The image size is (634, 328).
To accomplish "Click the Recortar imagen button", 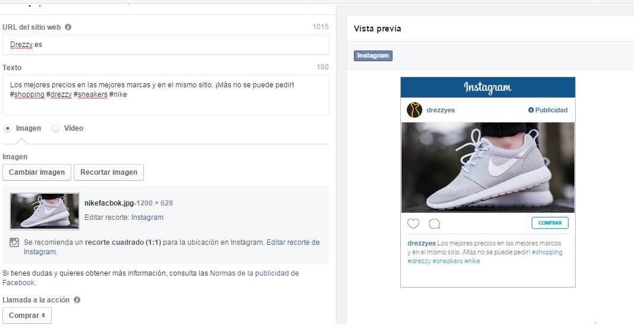I will click(x=108, y=172).
